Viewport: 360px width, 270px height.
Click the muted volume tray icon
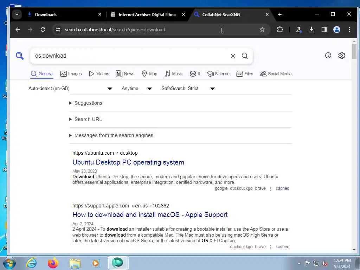(x=324, y=263)
